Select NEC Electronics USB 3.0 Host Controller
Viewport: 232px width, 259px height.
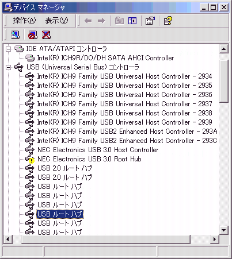coord(98,150)
